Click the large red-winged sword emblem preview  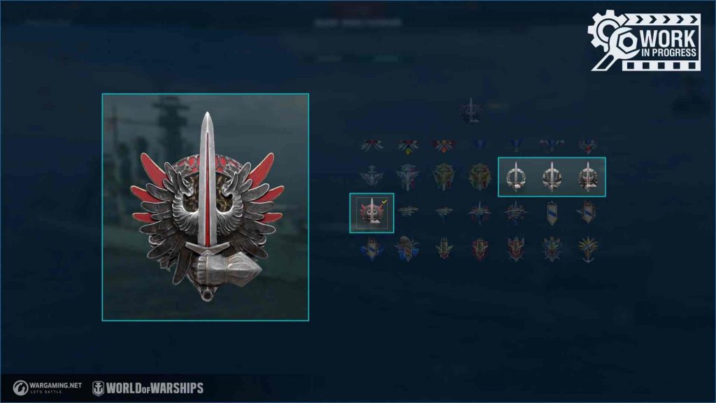point(206,207)
